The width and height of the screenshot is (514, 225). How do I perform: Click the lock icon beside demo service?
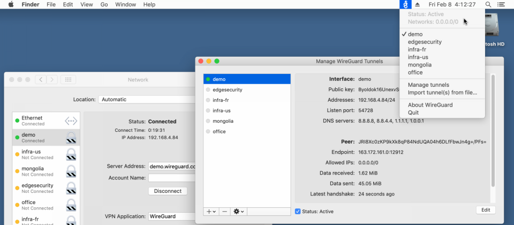[x=71, y=138]
